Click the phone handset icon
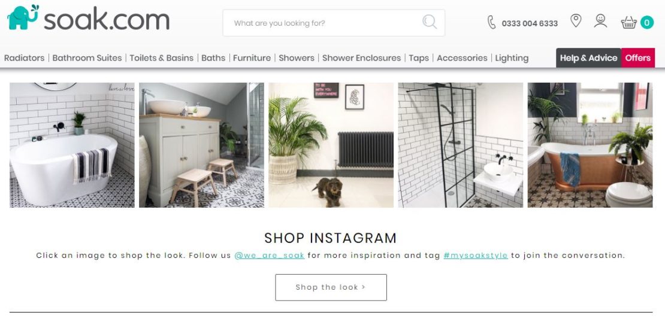665x331 pixels. 491,23
